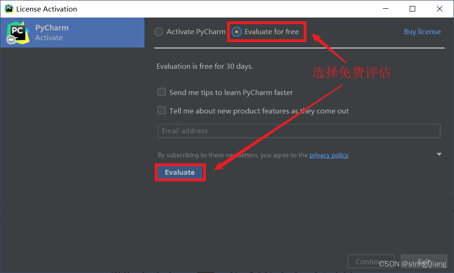
Task: Click the Evaluate button
Action: coord(180,172)
